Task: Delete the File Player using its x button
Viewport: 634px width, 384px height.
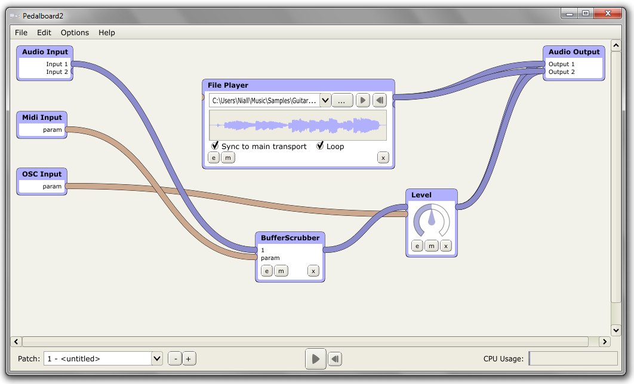Action: point(383,158)
